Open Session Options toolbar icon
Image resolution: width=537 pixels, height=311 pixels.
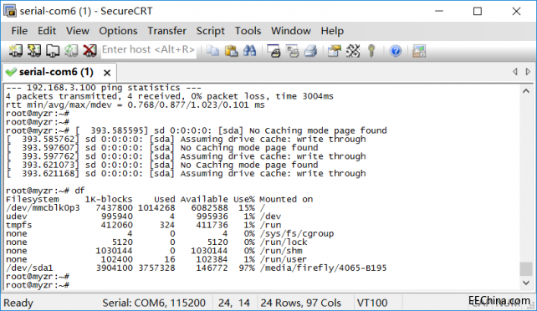(x=335, y=51)
